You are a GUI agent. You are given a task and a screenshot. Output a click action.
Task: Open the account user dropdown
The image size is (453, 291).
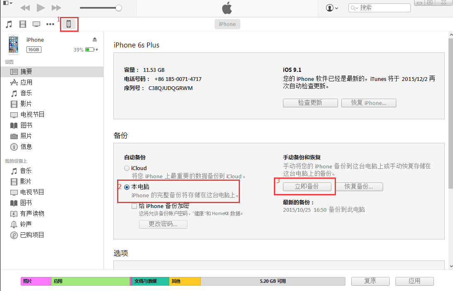click(332, 8)
